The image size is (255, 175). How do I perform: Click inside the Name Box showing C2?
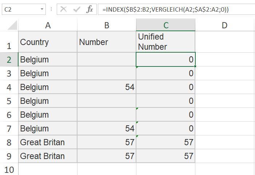20,9
